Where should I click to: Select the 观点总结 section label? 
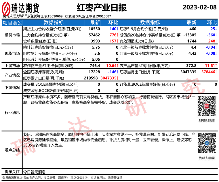[12, 150]
